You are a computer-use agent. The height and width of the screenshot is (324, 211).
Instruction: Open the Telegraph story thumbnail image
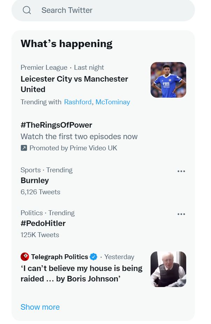point(168,269)
